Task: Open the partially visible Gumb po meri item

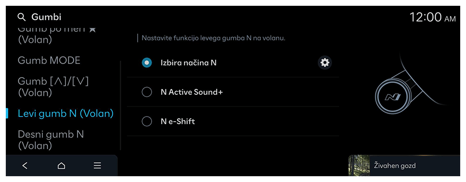Action: 57,35
